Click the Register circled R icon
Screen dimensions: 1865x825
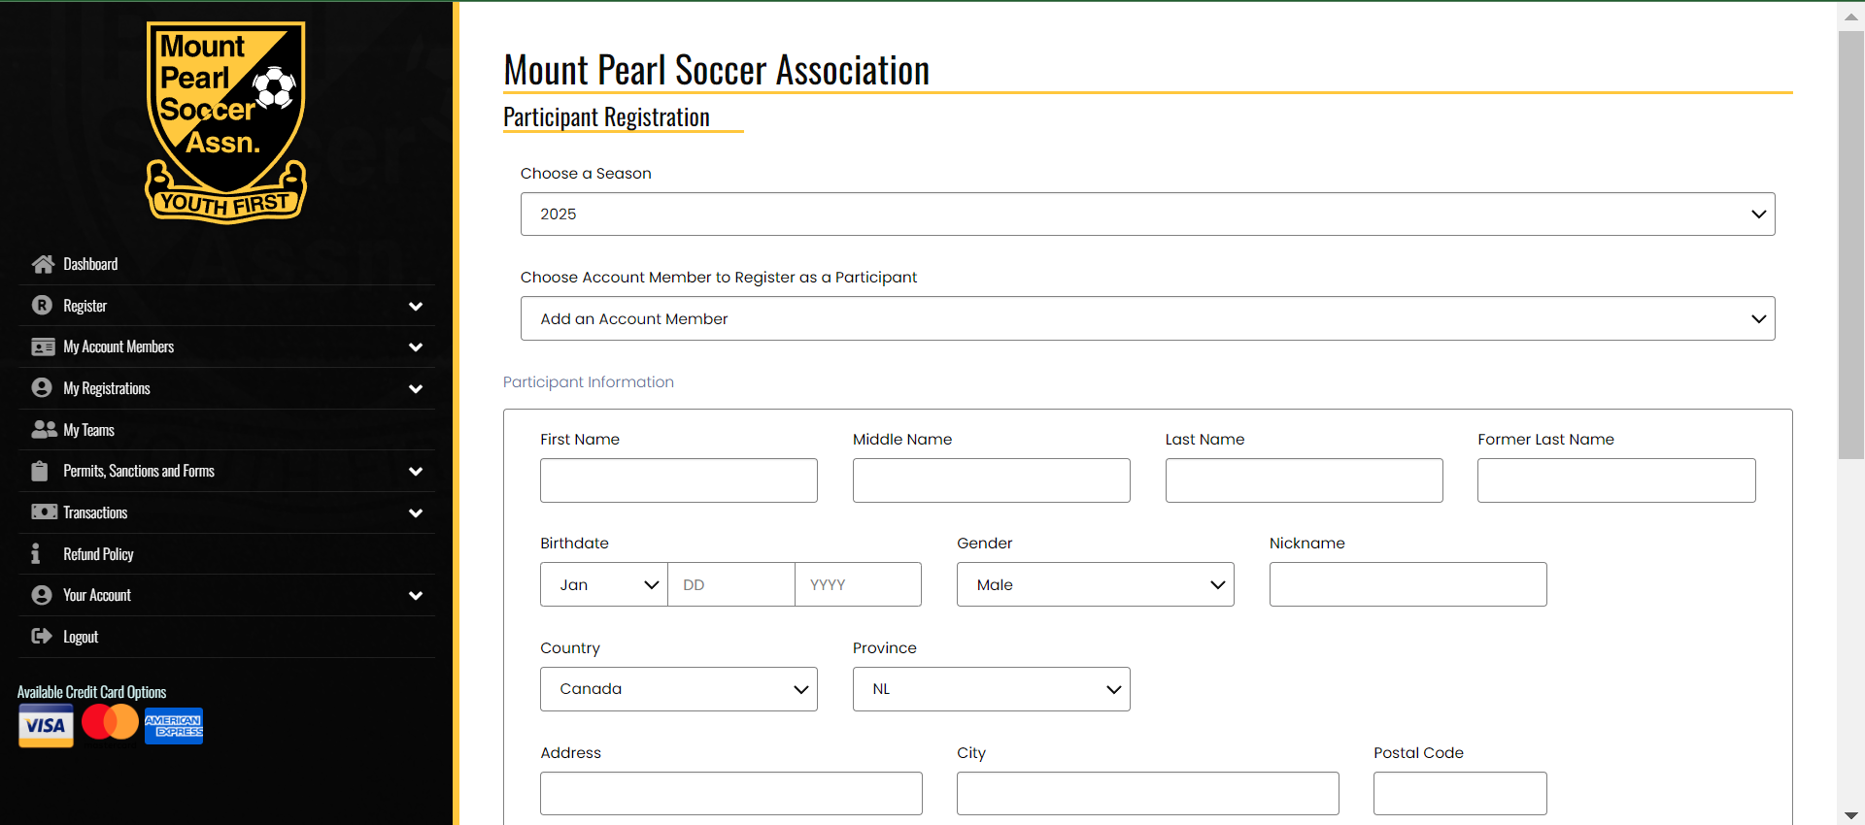tap(42, 305)
